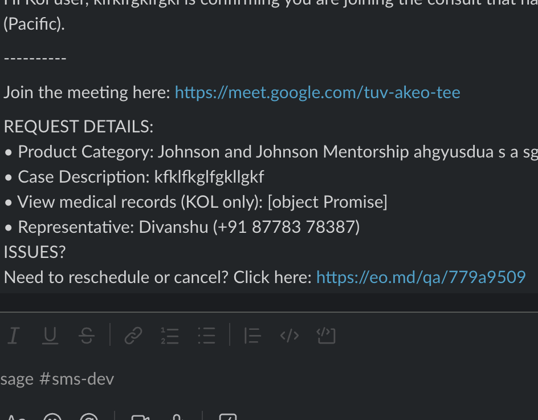Toggle underline formatting
The image size is (538, 420).
pyautogui.click(x=50, y=336)
